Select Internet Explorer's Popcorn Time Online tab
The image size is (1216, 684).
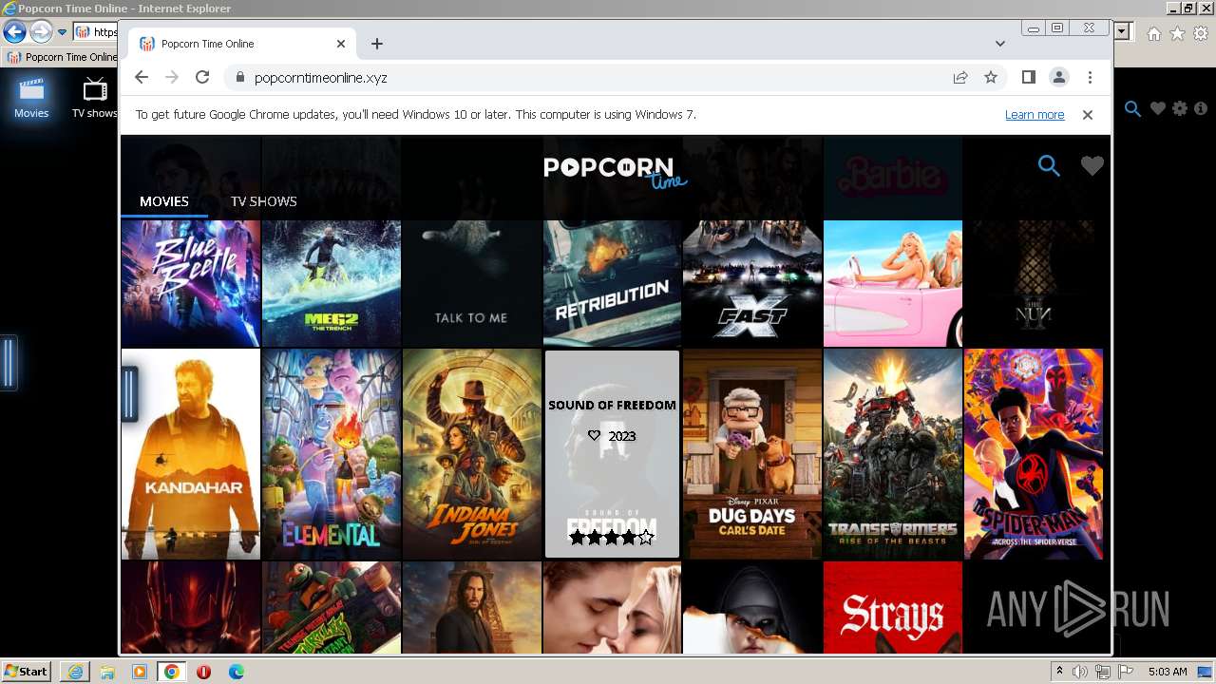62,57
